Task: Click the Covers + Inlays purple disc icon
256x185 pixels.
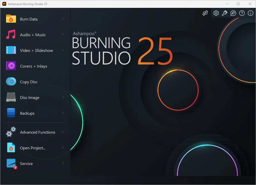Action: pyautogui.click(x=11, y=66)
